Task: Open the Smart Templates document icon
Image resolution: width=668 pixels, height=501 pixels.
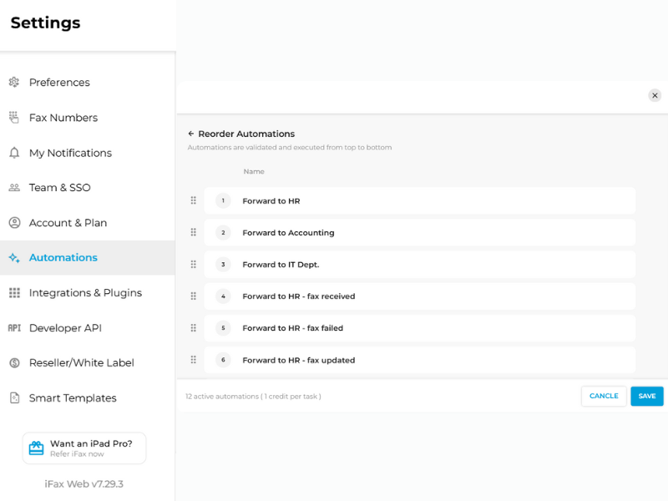Action: click(x=13, y=397)
